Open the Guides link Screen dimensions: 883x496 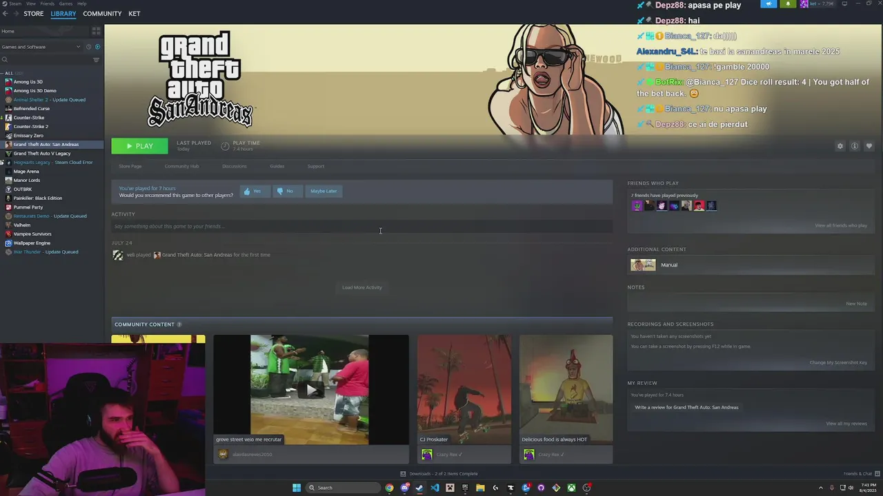[x=277, y=166]
